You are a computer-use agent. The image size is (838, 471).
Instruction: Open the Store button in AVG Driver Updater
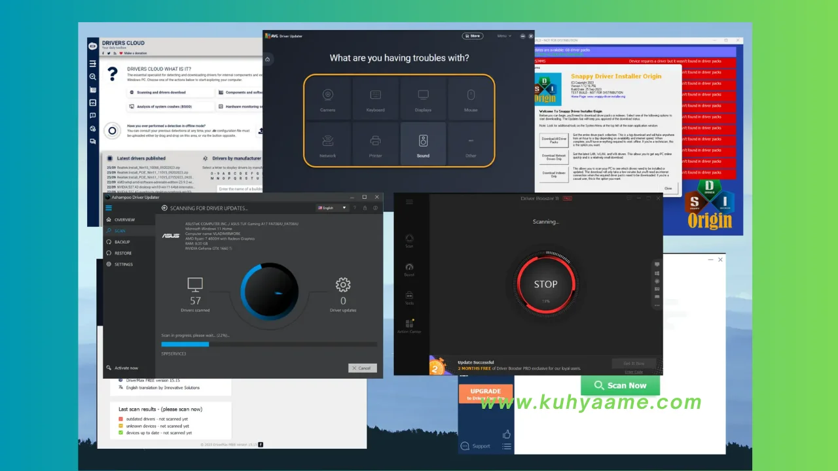pyautogui.click(x=473, y=36)
